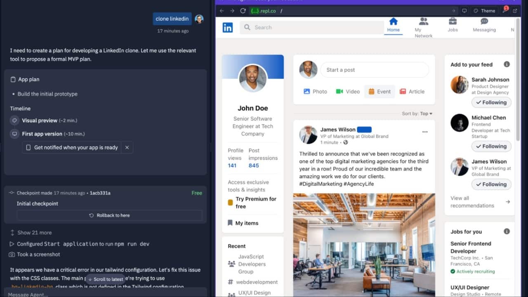Click the LinkedIn logo
The width and height of the screenshot is (528, 297).
pyautogui.click(x=228, y=27)
